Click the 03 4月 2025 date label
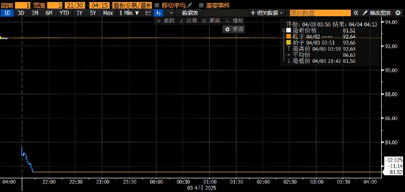405x192 pixels. coord(201,188)
